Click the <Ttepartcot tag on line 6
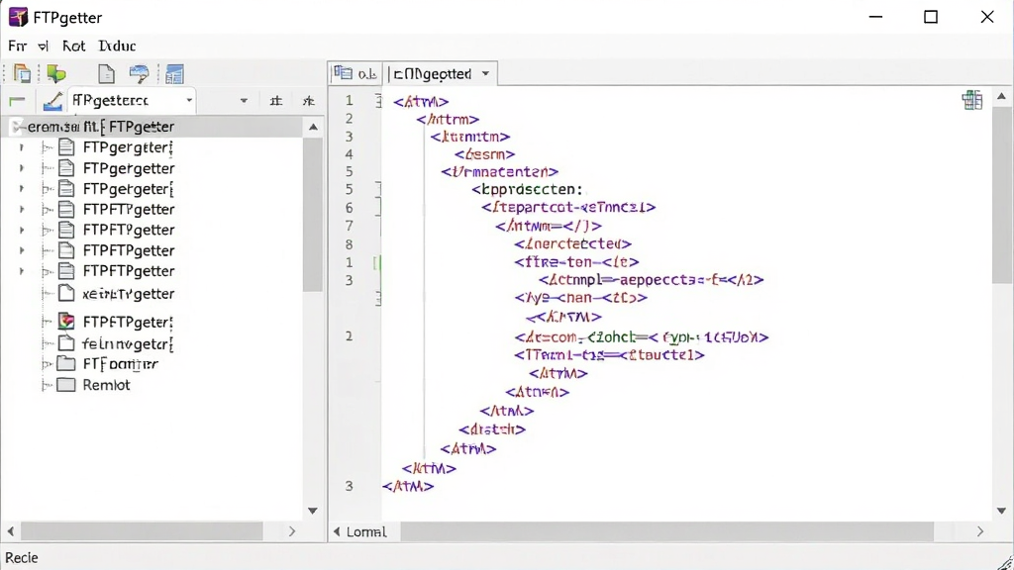1014x570 pixels. 568,207
